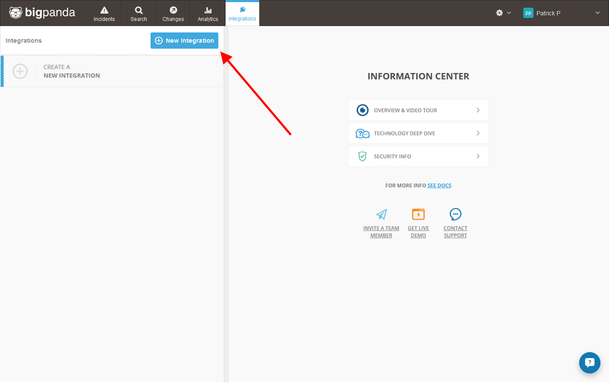609x382 pixels.
Task: Click the Patrick P avatar icon
Action: tap(528, 13)
